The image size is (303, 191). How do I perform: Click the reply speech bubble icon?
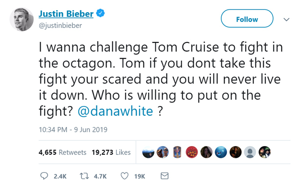(44, 176)
